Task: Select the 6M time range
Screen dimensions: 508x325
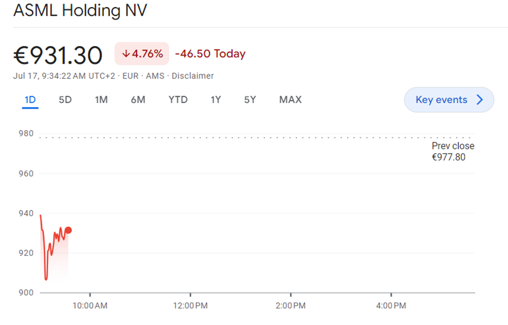Action: click(x=138, y=100)
